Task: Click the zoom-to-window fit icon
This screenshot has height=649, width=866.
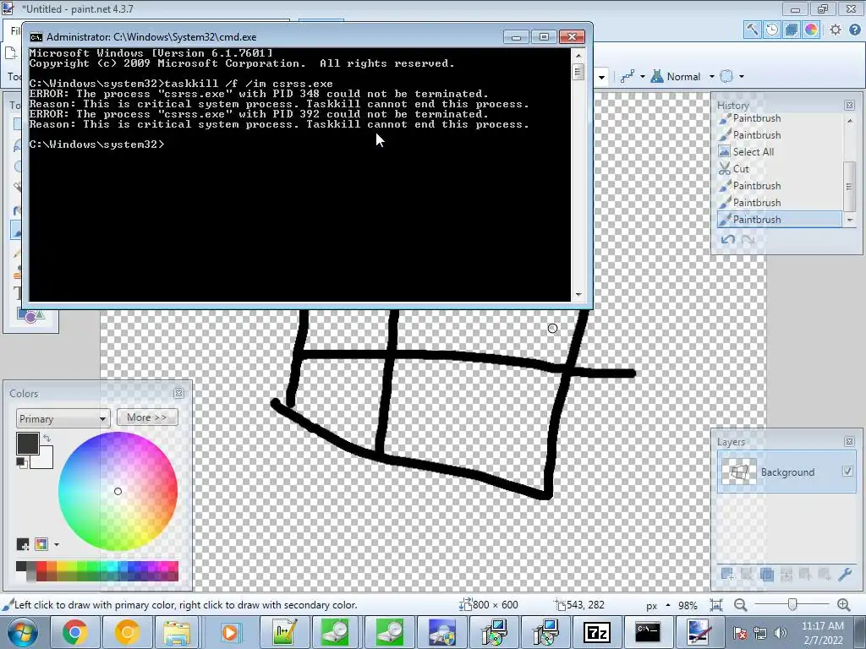Action: point(716,605)
